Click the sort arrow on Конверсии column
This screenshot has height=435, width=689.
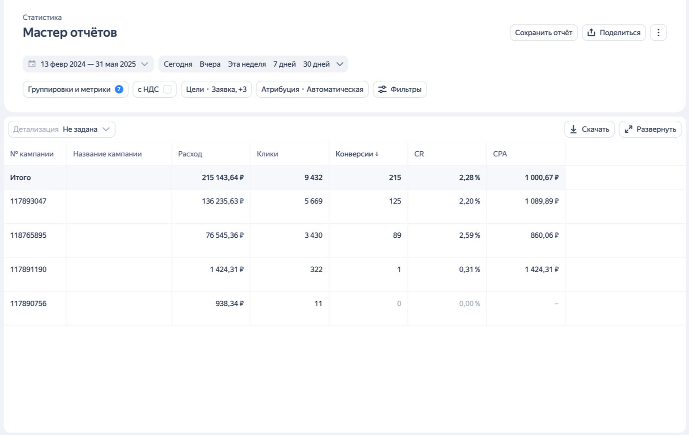pyautogui.click(x=377, y=154)
